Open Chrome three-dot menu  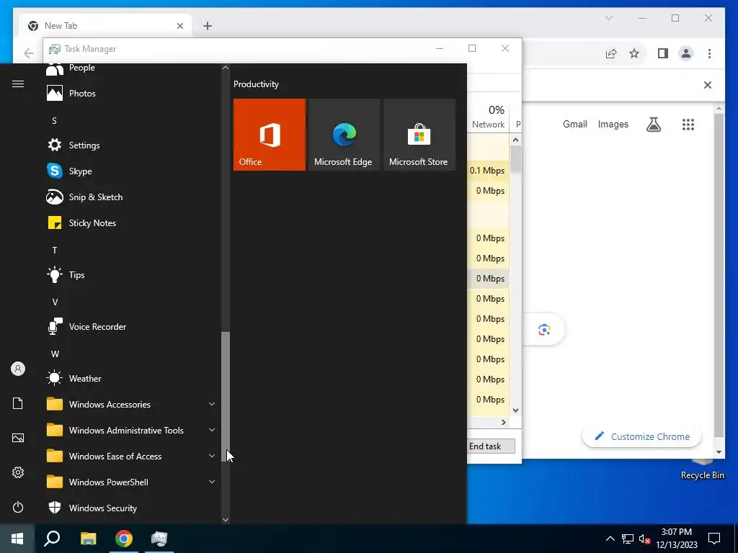(709, 53)
